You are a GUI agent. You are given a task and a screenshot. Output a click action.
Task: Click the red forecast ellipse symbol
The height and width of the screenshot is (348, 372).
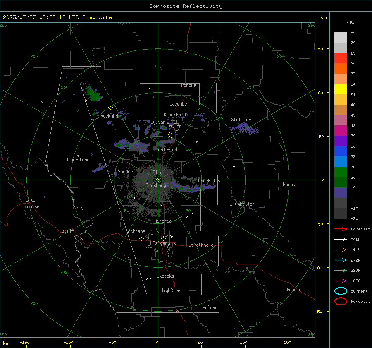click(341, 301)
